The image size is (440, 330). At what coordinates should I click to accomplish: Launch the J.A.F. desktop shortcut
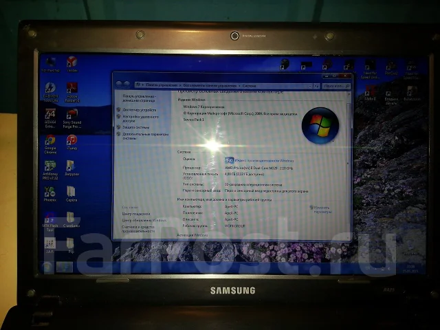point(50,246)
